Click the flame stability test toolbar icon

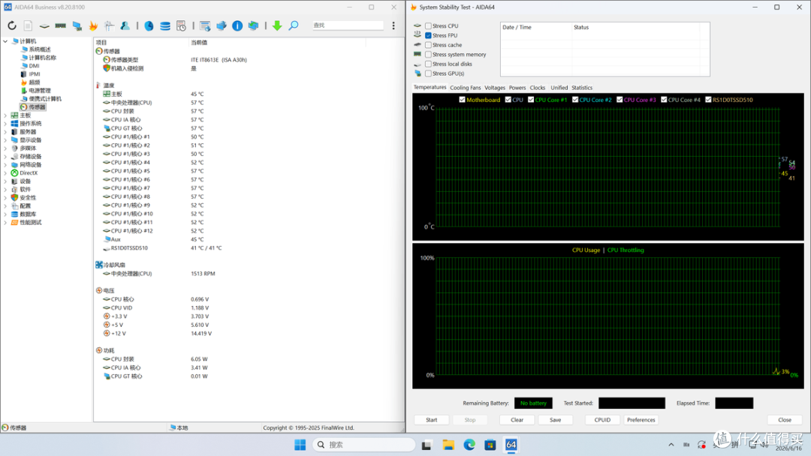pos(93,25)
